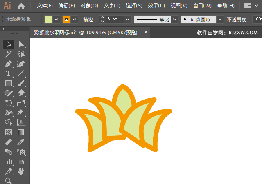
Task: Select the Zoom magnifier tool
Action: click(x=9, y=180)
